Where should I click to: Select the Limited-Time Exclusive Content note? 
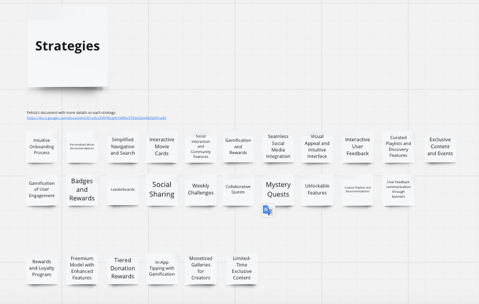coord(242,268)
